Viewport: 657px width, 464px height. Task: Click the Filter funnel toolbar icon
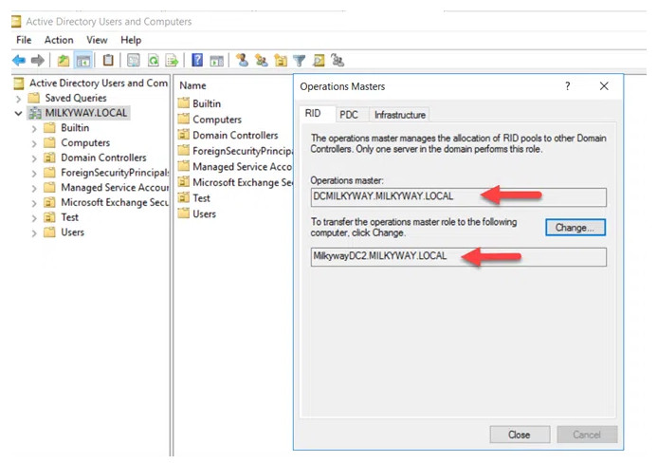tap(299, 60)
